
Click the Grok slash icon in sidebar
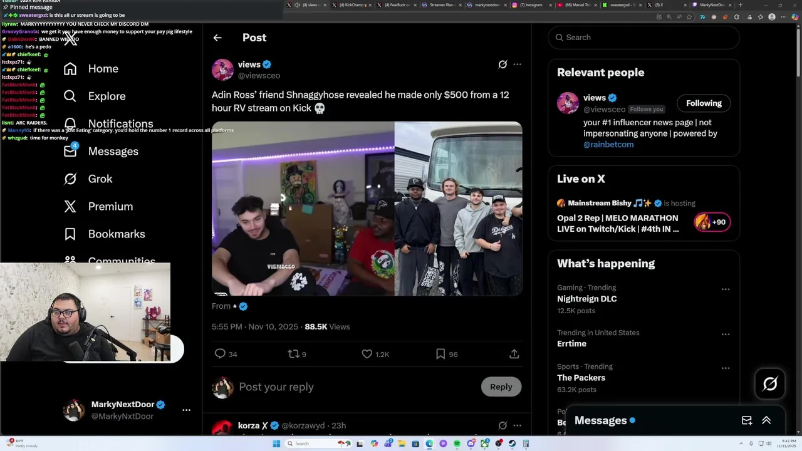tap(70, 179)
